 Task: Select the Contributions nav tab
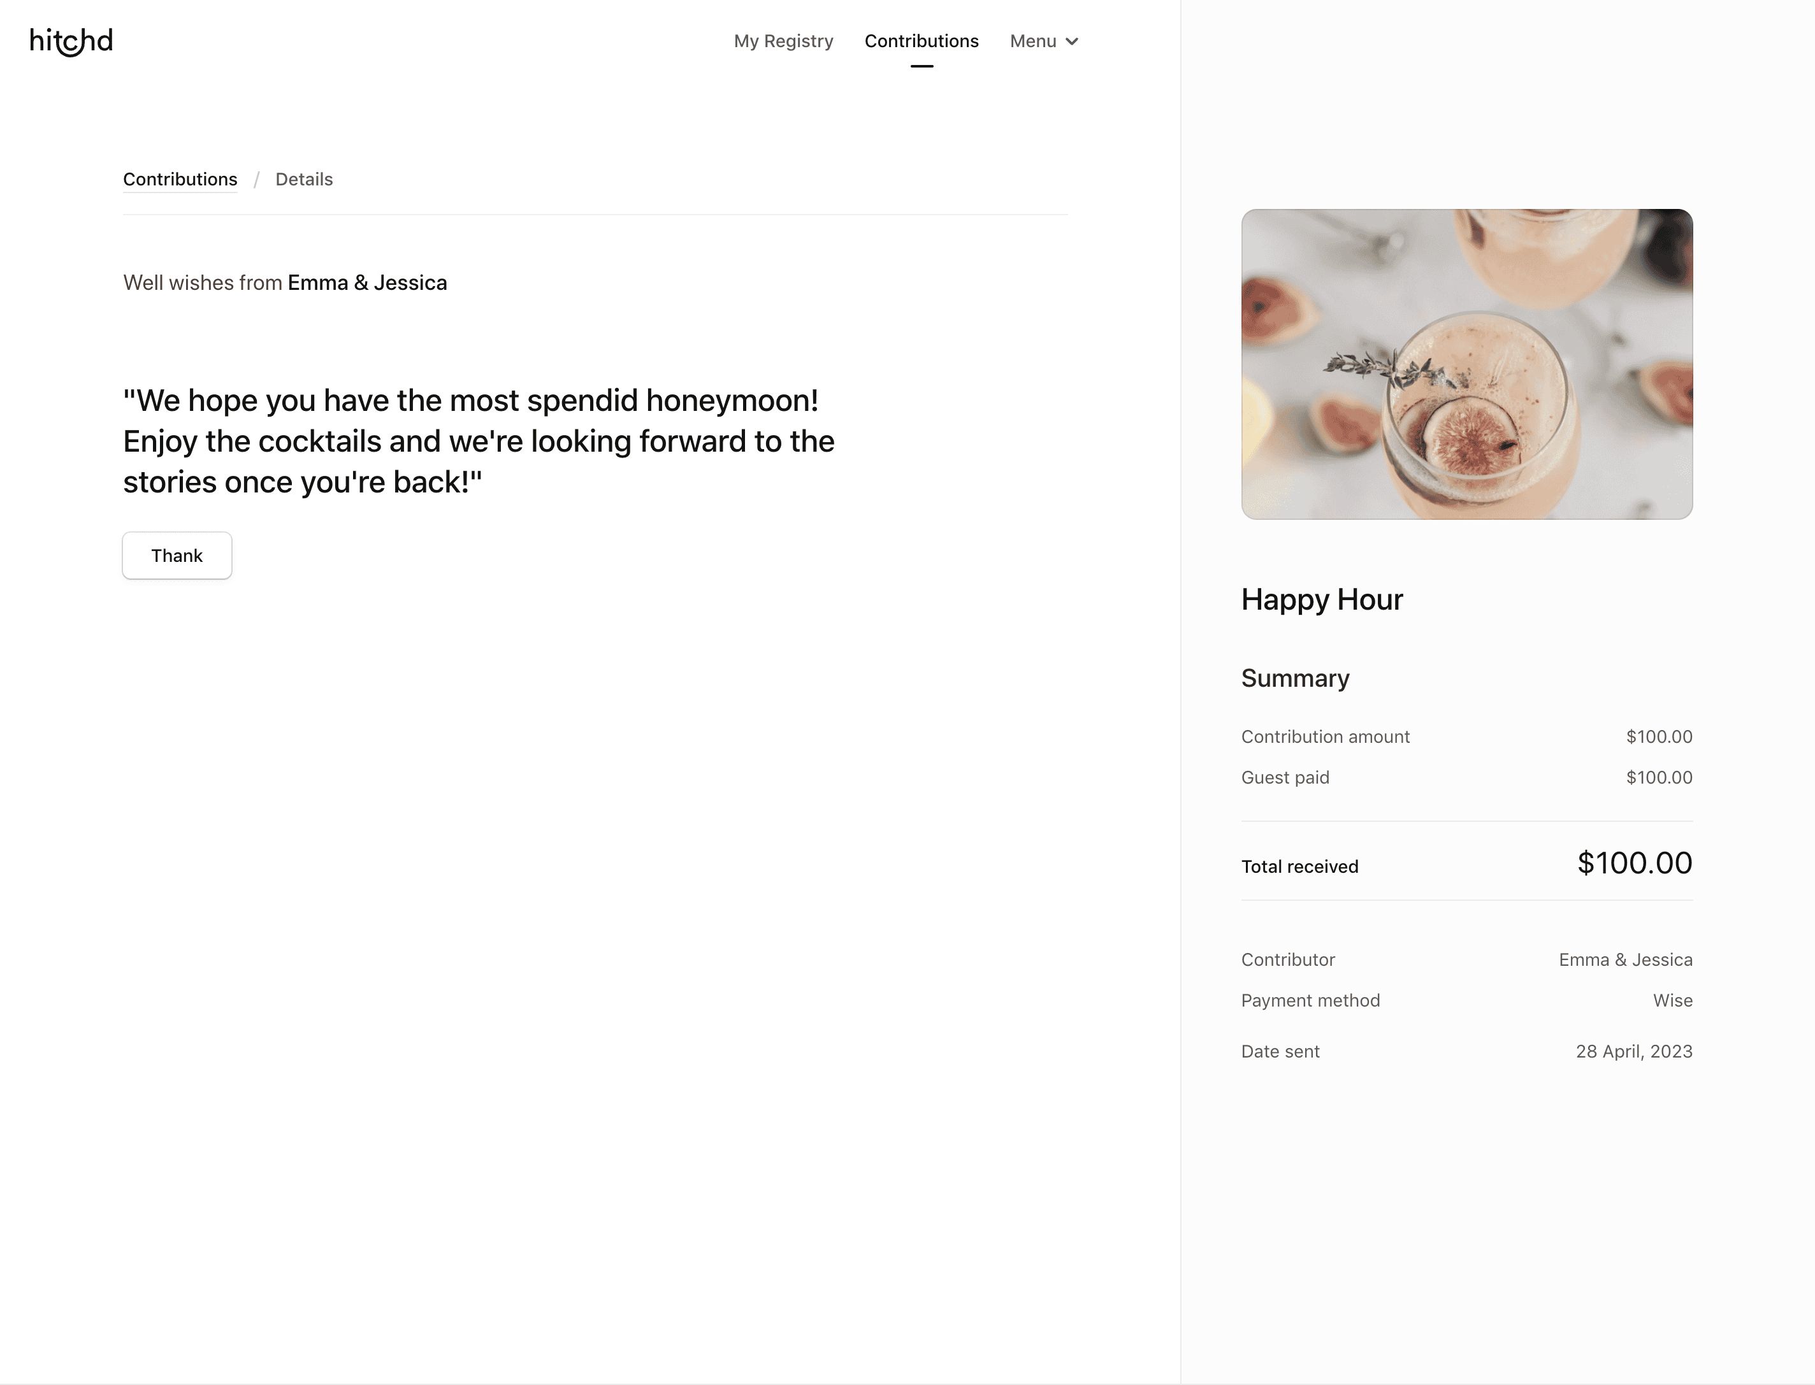(x=921, y=40)
